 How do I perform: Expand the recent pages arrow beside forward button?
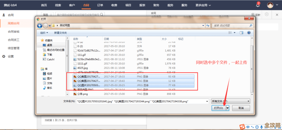point(50,26)
